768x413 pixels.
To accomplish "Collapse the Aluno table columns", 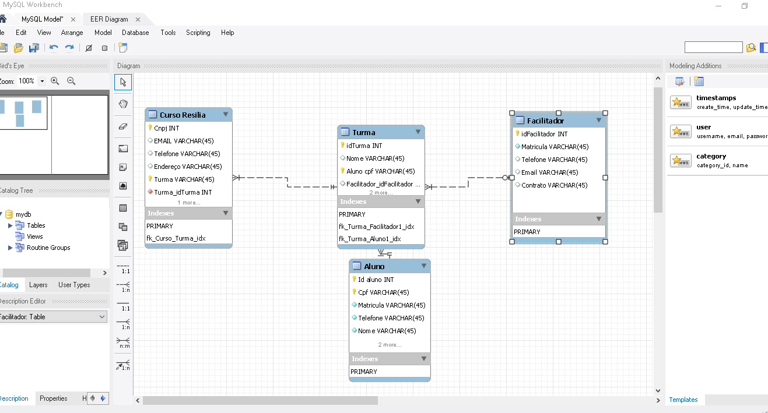I will coord(424,266).
